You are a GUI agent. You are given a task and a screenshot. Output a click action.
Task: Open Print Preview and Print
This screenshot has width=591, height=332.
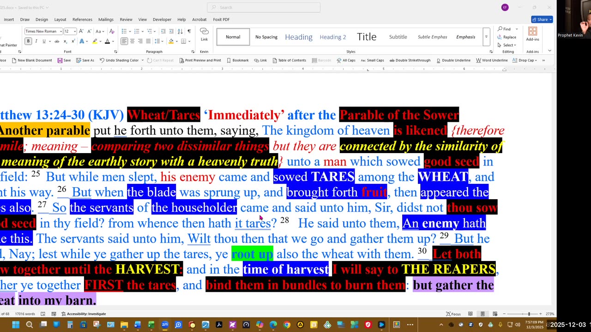tap(200, 60)
